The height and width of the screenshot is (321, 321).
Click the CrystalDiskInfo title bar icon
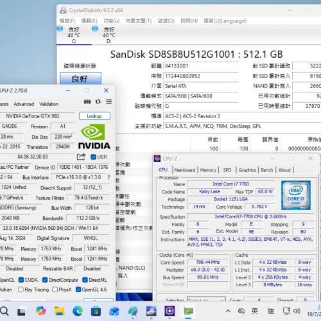[63, 10]
